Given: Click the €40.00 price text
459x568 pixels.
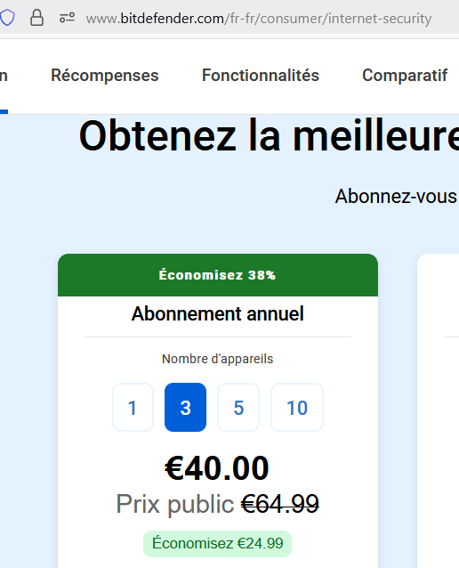Looking at the screenshot, I should [217, 468].
